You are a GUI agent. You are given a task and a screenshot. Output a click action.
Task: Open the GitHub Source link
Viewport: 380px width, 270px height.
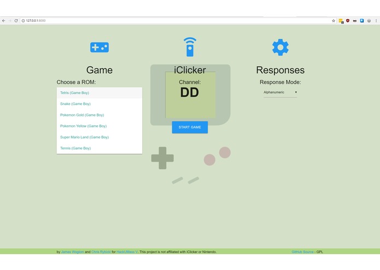pos(302,252)
